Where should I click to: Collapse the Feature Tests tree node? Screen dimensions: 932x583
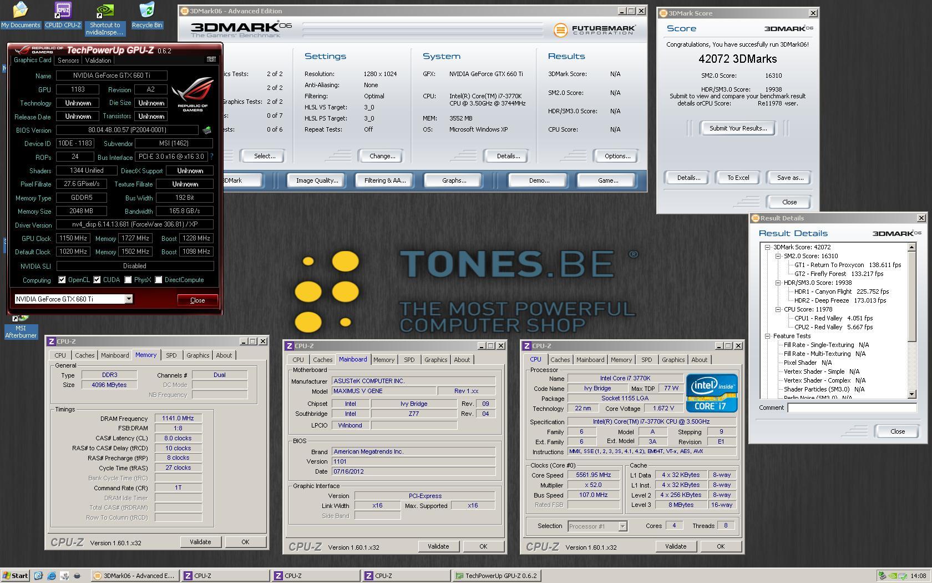click(x=767, y=336)
